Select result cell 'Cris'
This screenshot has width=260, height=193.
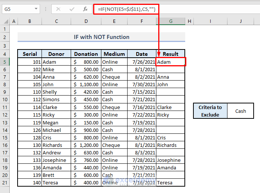tap(171, 138)
